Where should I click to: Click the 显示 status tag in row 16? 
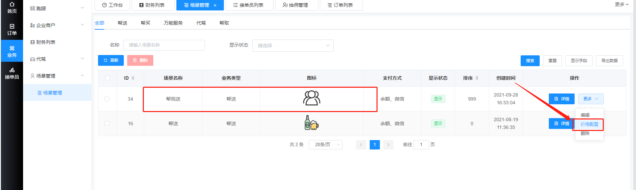click(x=438, y=124)
